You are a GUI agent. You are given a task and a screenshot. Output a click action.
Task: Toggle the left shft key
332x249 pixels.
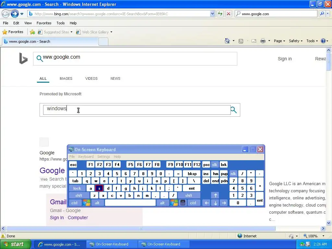click(x=79, y=196)
